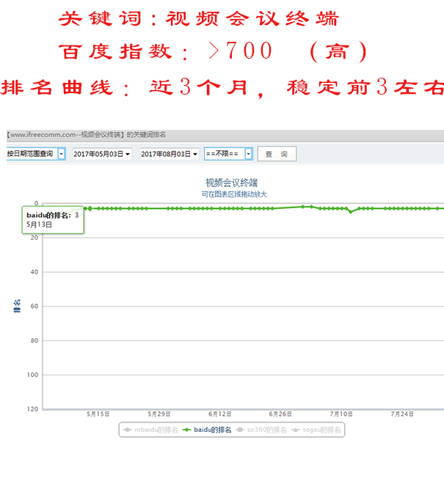The height and width of the screenshot is (495, 444).
Task: Click the chart title 视频会议终端
Action: tap(231, 182)
